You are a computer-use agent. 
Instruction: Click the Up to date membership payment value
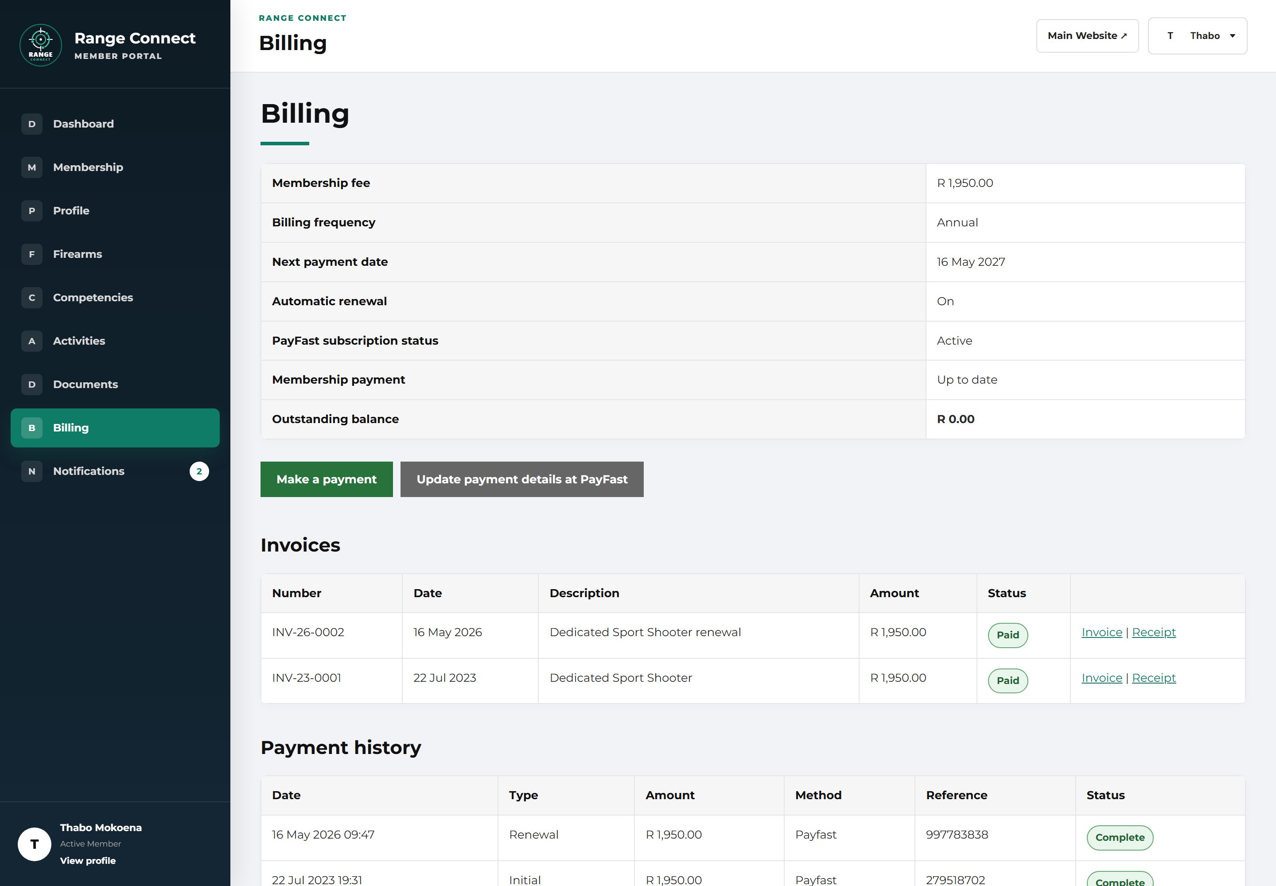coord(967,380)
